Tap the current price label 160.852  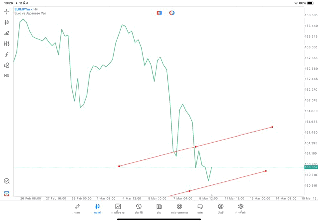tap(311, 167)
